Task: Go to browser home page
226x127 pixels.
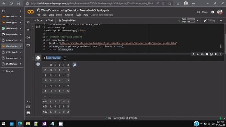Action: coord(19,3)
